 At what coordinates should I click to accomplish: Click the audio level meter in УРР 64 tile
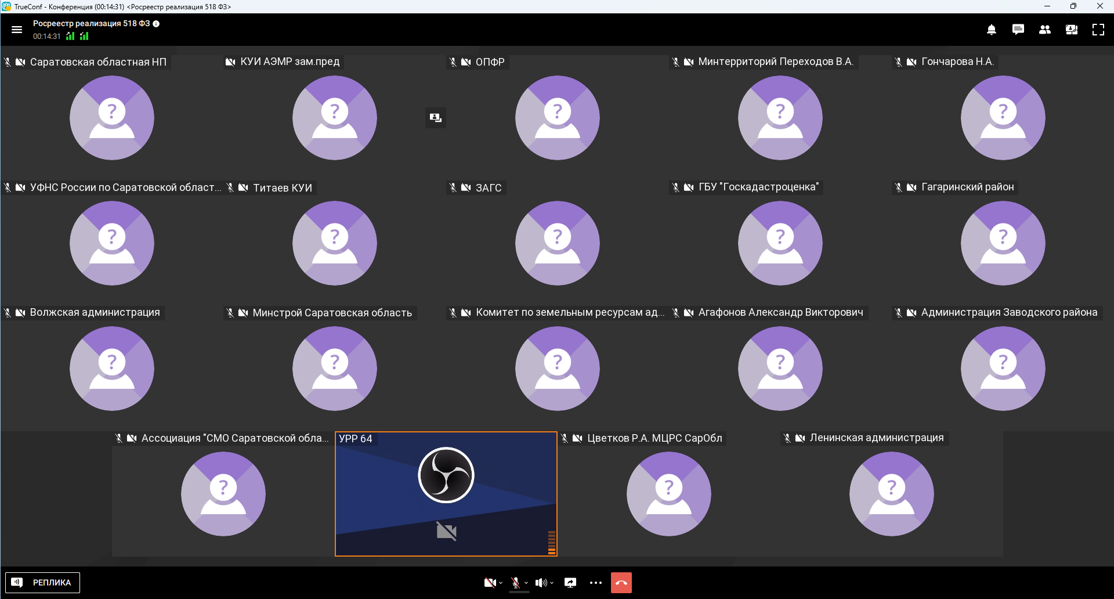pyautogui.click(x=552, y=543)
